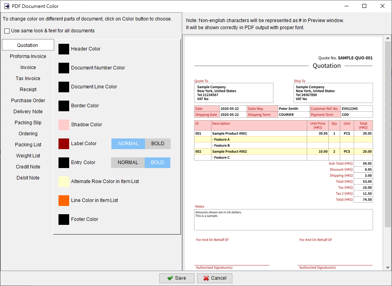Click 'Sample Product #002' preview row
This screenshot has width=392, height=286.
tap(283, 151)
